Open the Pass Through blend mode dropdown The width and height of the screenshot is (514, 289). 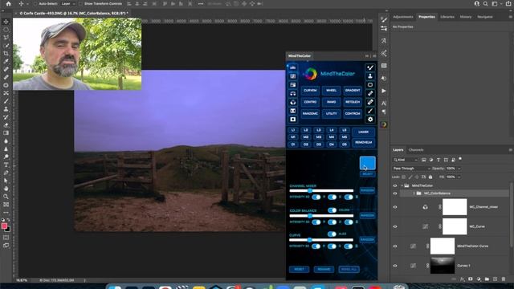click(x=411, y=169)
